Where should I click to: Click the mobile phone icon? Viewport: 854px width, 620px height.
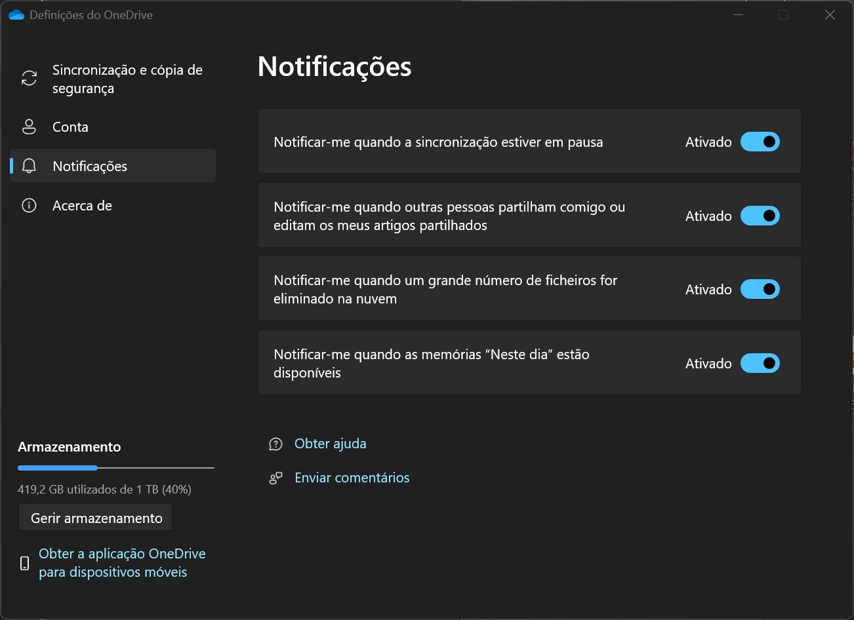point(25,563)
